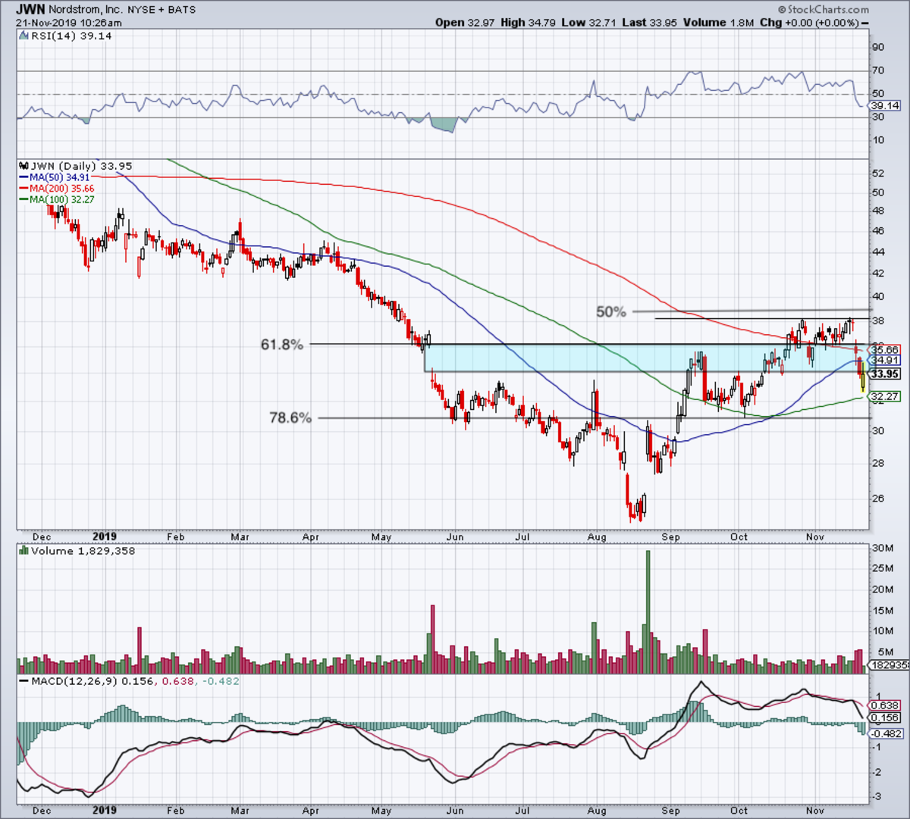Click the 0.156 tag on MACD axis
Viewport: 910px width, 819px height.
pyautogui.click(x=884, y=717)
